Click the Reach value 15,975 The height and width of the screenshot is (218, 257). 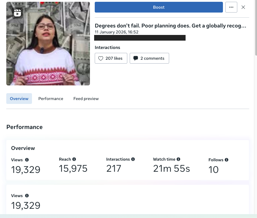click(x=73, y=168)
